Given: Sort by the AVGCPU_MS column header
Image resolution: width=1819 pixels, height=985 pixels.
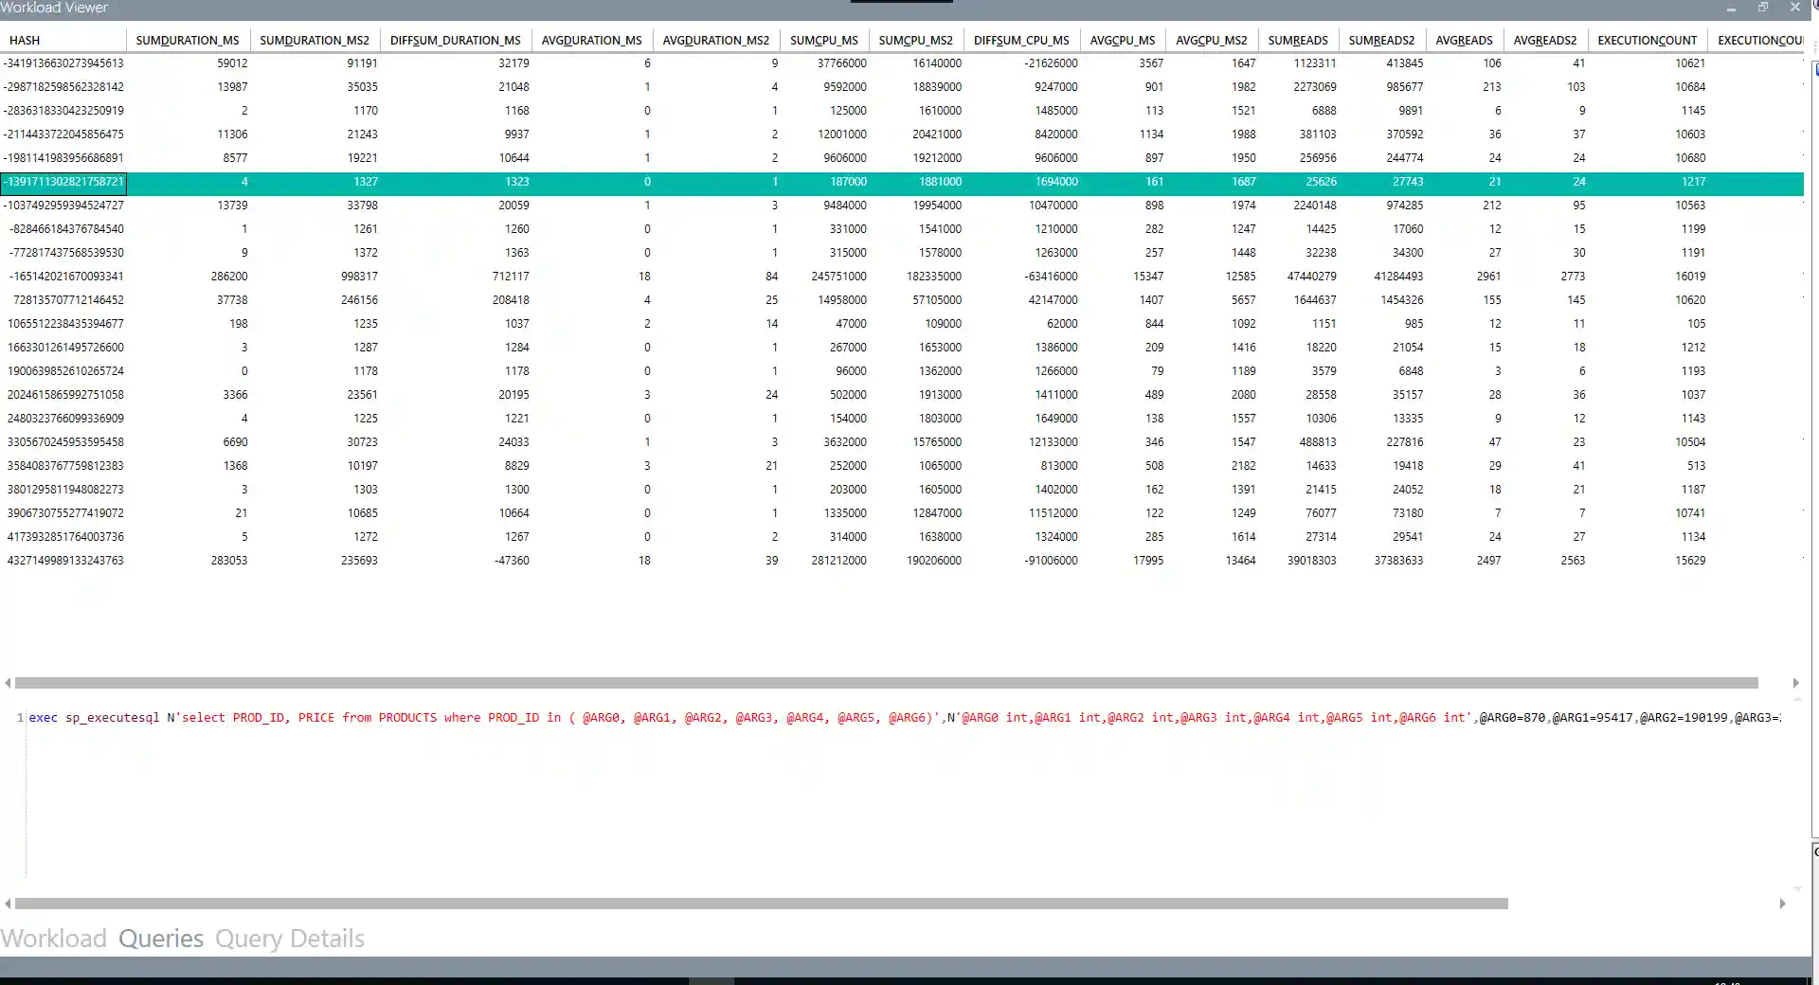Looking at the screenshot, I should tap(1123, 40).
